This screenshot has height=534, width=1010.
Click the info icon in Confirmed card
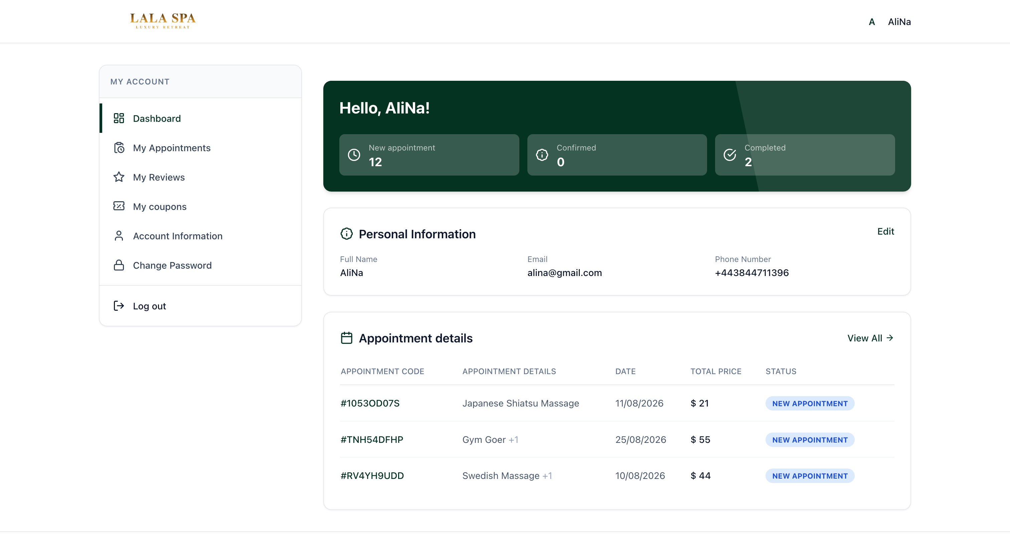(x=542, y=155)
